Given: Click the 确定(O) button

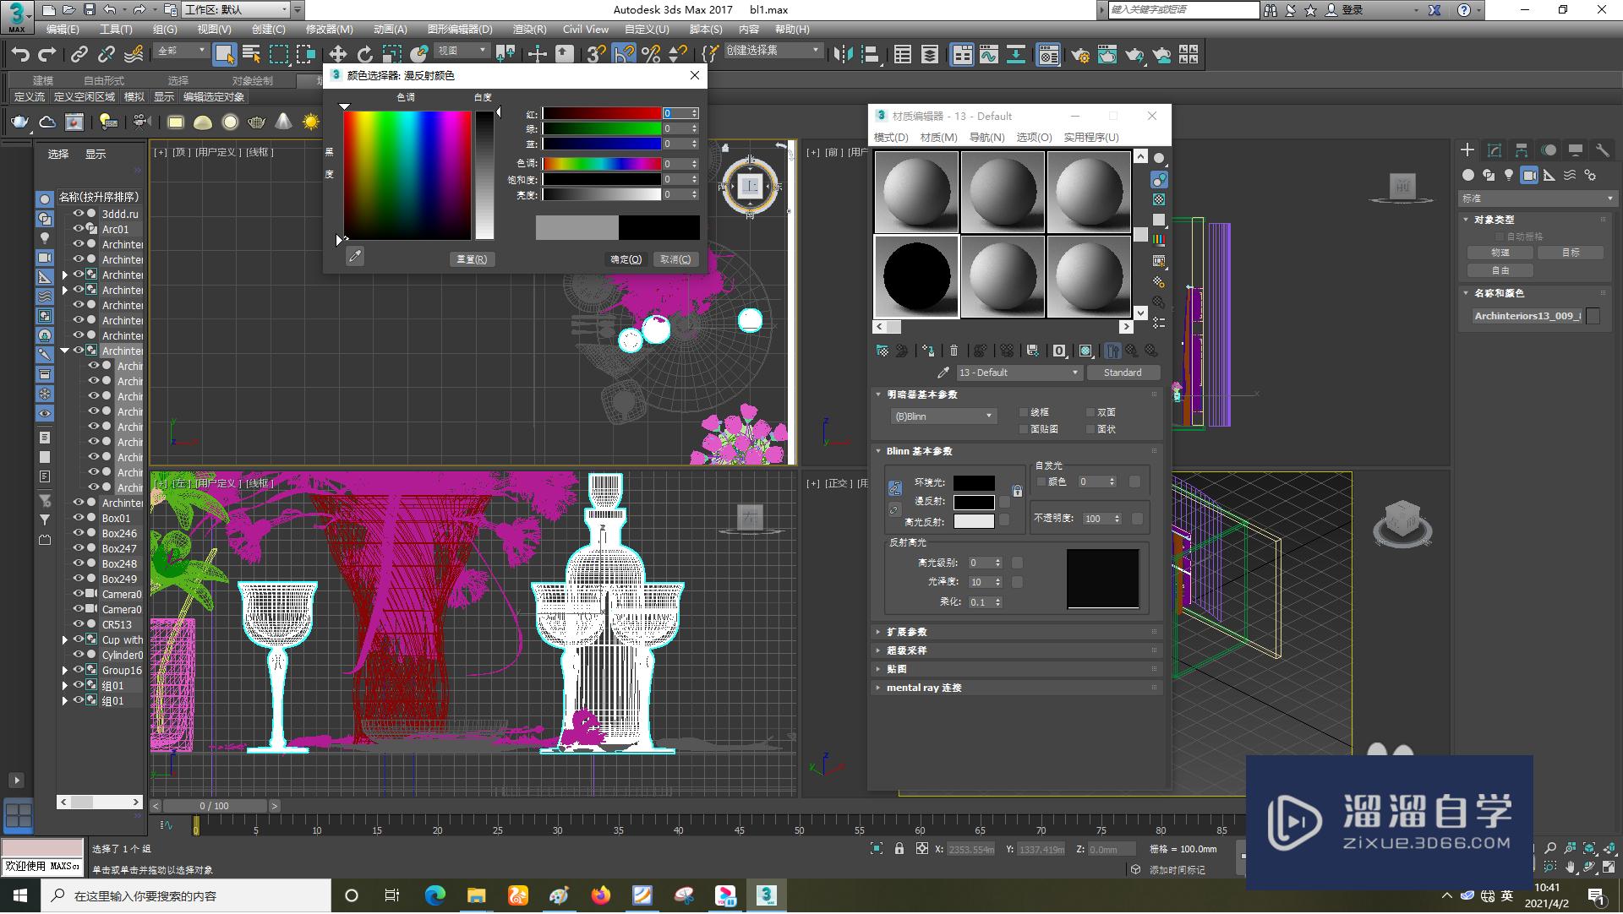Looking at the screenshot, I should pos(626,259).
